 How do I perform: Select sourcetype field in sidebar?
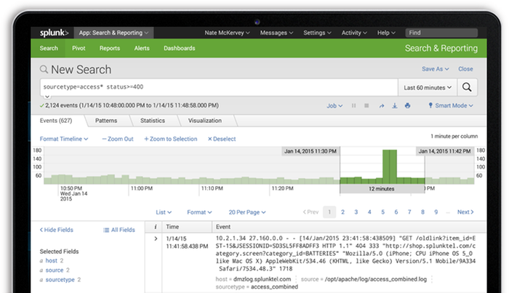tap(60, 279)
